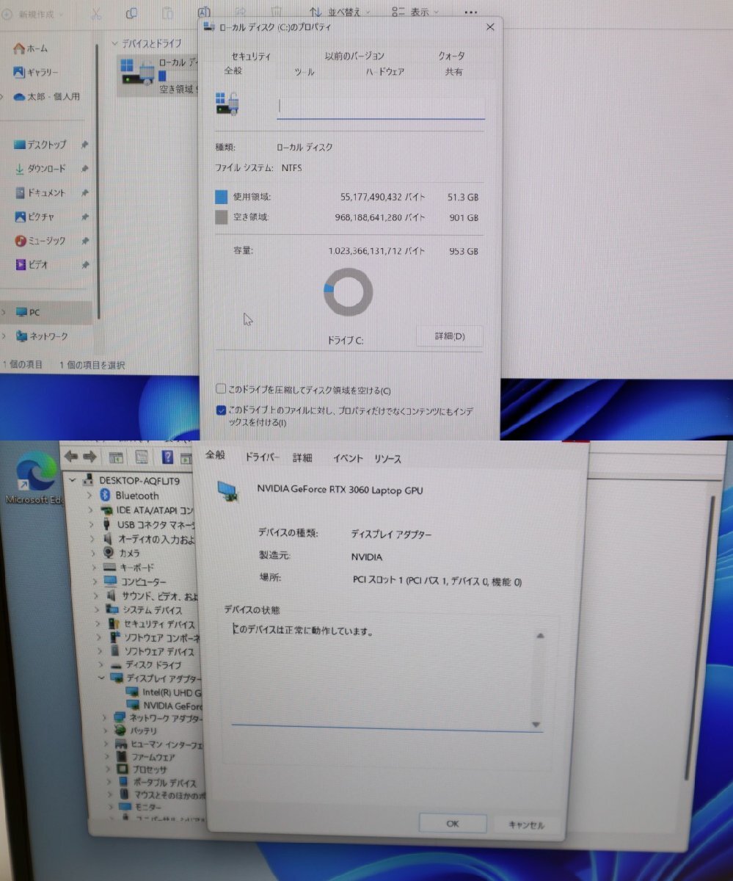Open ギャラリー in the Explorer sidebar
The image size is (733, 881).
(x=36, y=73)
